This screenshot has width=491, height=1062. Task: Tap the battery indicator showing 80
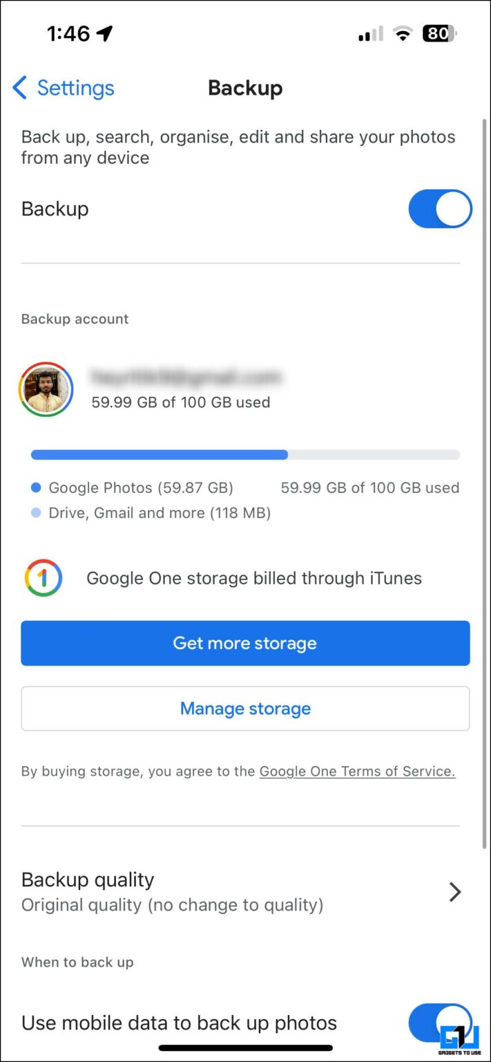point(437,32)
